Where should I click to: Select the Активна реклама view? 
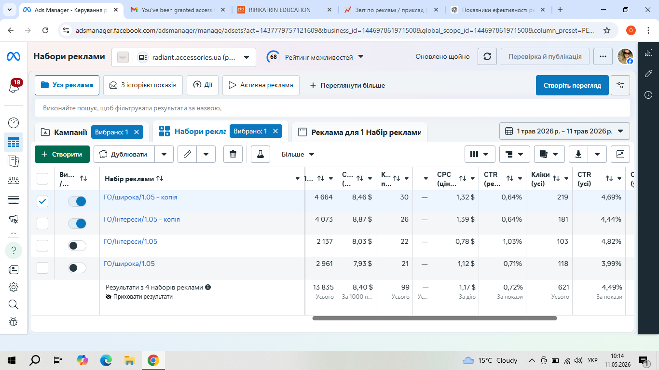261,85
